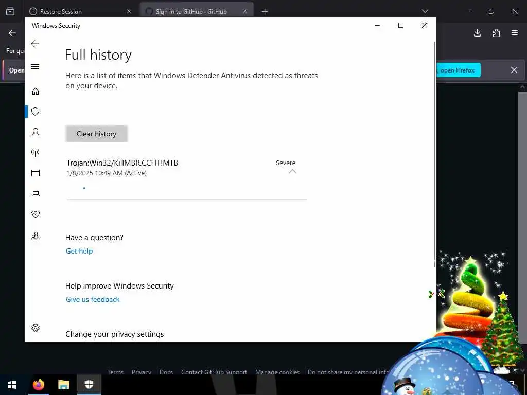The height and width of the screenshot is (395, 527).
Task: Click the open Firefox button in banner
Action: coord(458,70)
